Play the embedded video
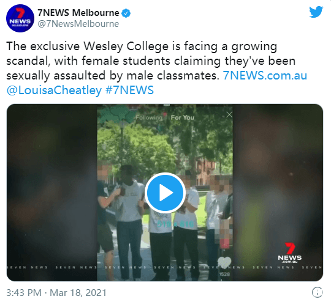 tap(165, 193)
